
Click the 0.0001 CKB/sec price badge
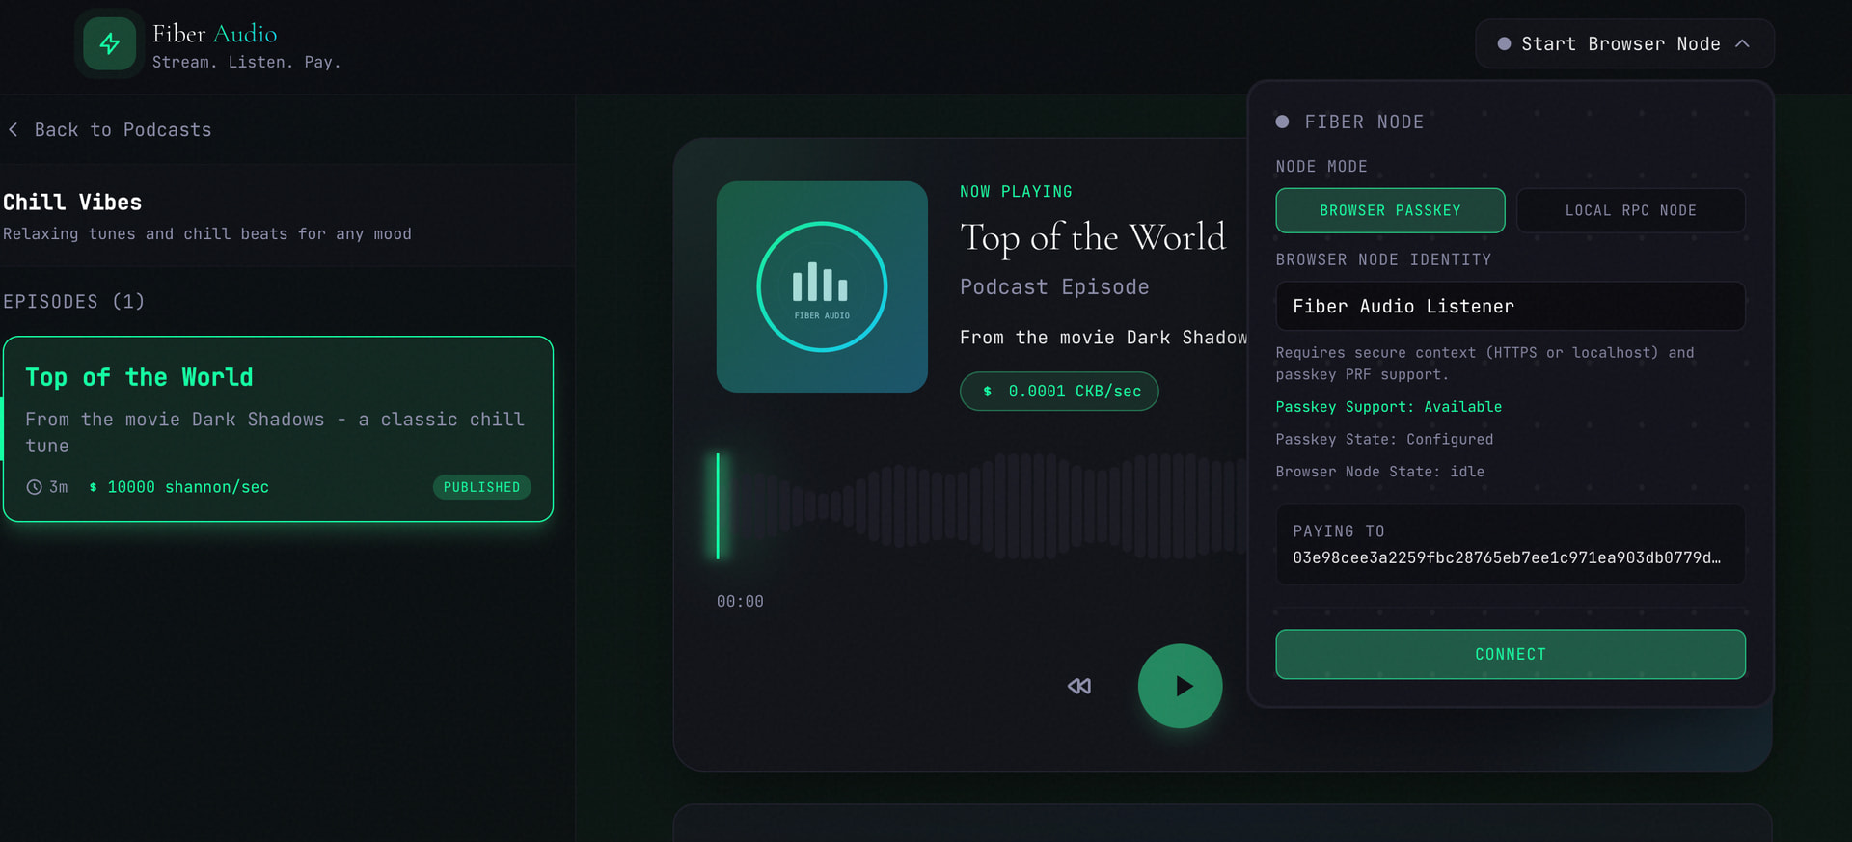1059,392
